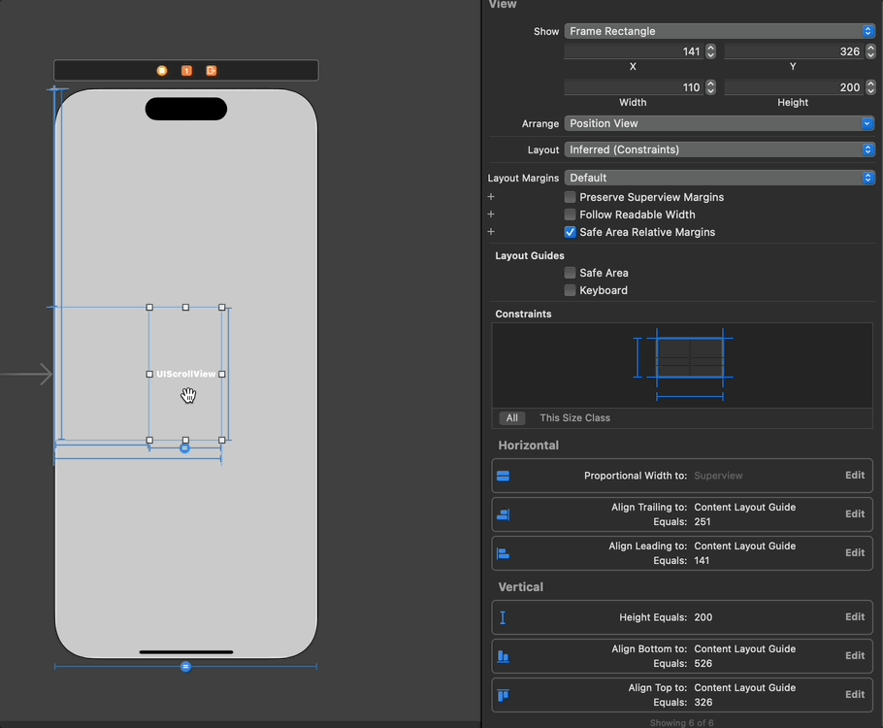Click the Width value stepper
The image size is (883, 728).
710,87
